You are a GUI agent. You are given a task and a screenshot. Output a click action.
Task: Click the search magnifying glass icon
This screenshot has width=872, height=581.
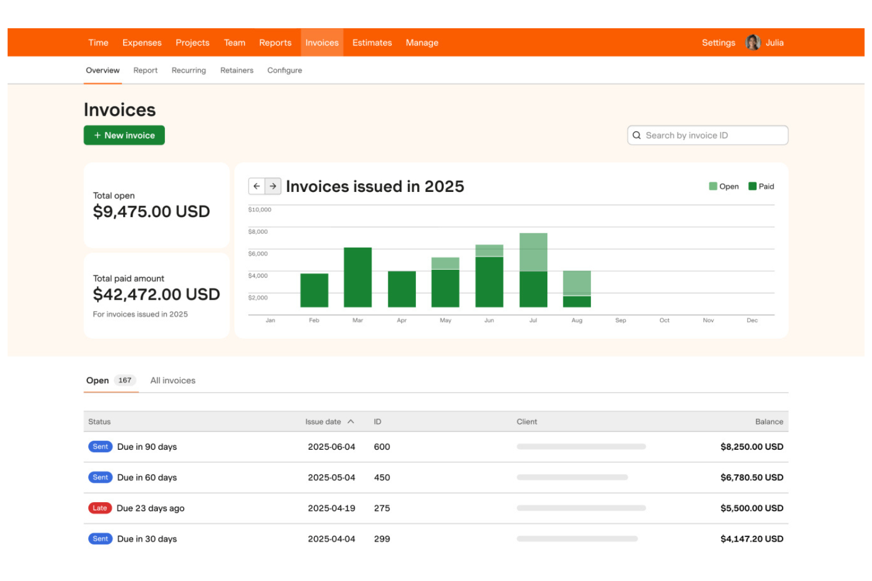(637, 135)
